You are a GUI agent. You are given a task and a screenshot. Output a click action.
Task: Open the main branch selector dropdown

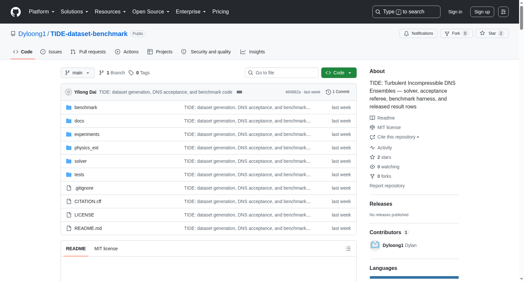pyautogui.click(x=78, y=73)
